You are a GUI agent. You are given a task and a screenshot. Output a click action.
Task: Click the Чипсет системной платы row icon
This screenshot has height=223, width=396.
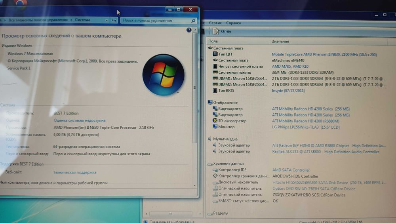215,66
